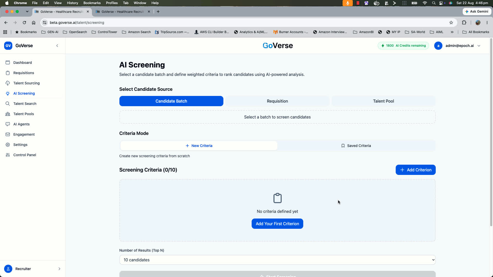
Task: Click the browser home icon
Action: pos(34,23)
